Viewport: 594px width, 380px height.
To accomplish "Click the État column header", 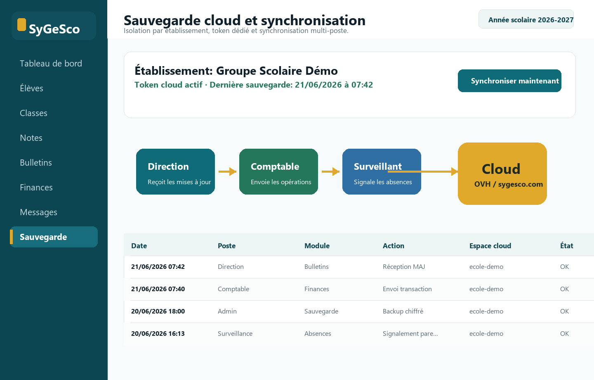I will click(566, 246).
